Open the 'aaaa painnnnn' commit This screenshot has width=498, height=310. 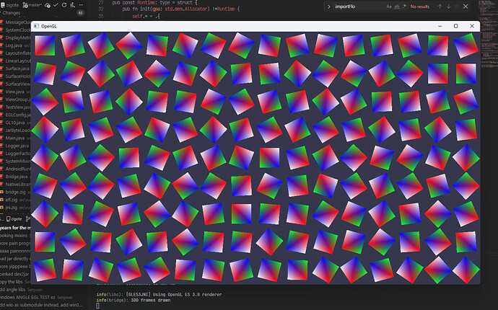tap(15, 251)
